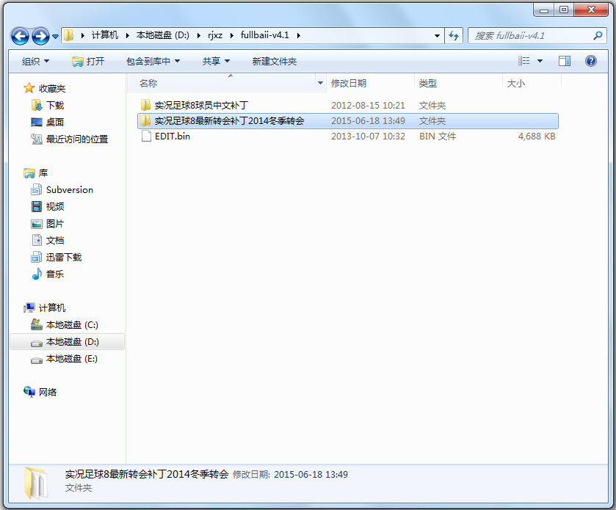The image size is (616, 510).
Task: Open the 图片 library
Action: point(54,223)
